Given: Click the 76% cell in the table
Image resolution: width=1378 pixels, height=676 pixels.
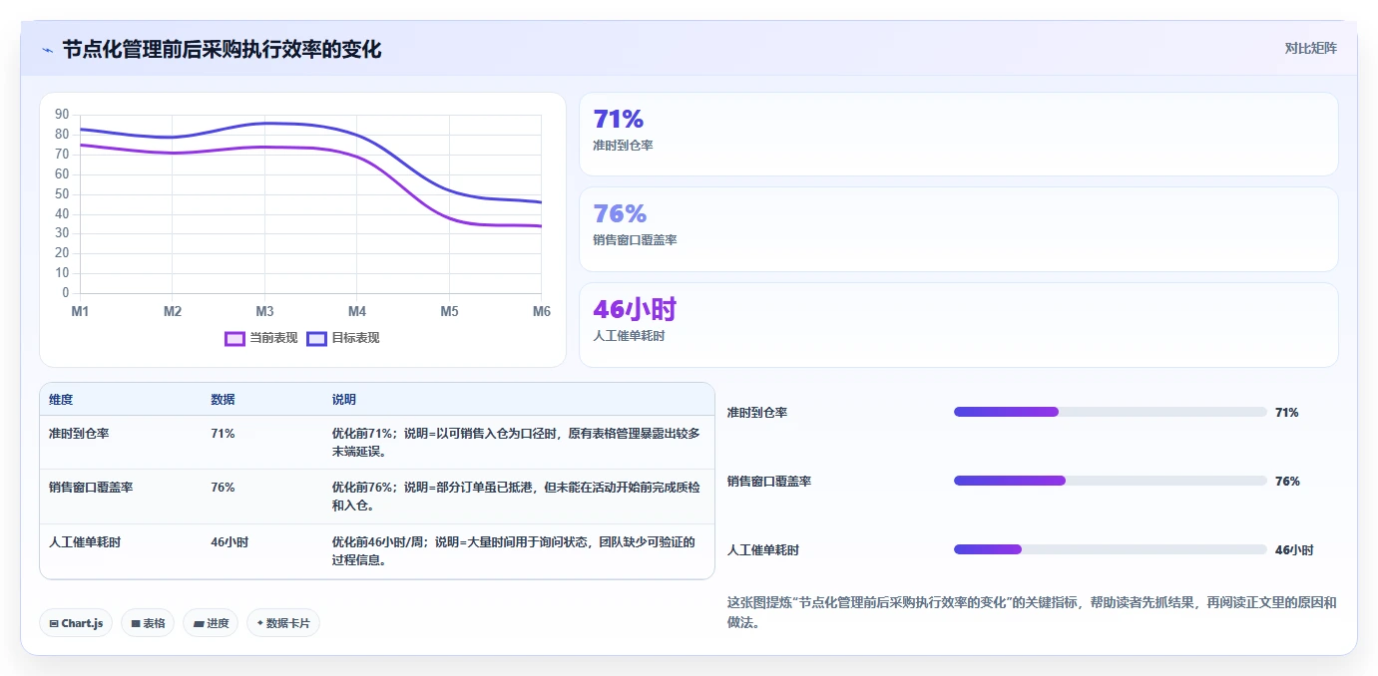Looking at the screenshot, I should (x=223, y=488).
